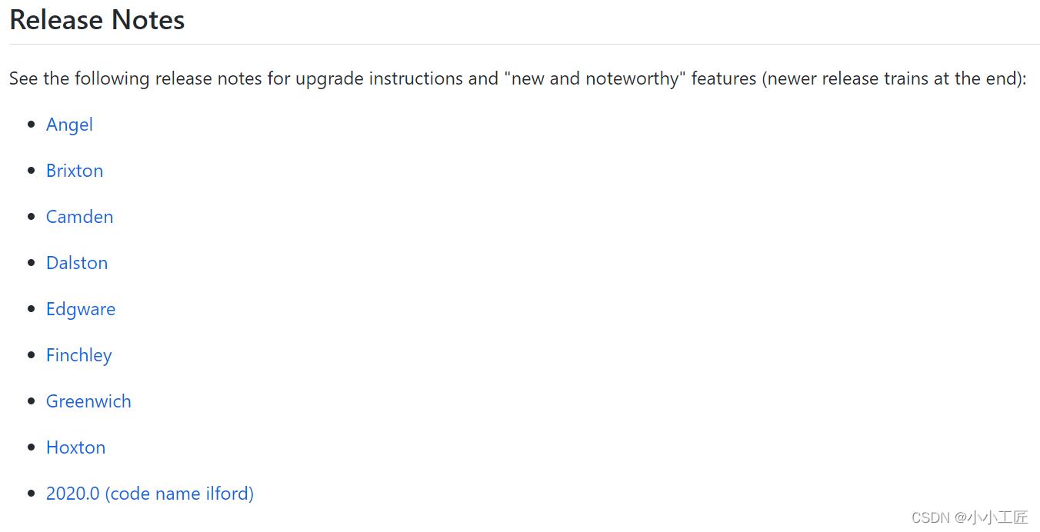Click the Hoxton release notes link
The height and width of the screenshot is (532, 1040).
tap(75, 447)
